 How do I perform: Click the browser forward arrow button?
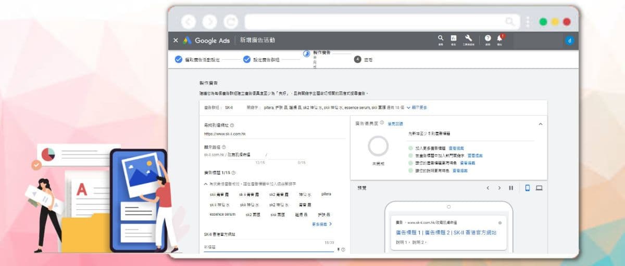(x=210, y=21)
